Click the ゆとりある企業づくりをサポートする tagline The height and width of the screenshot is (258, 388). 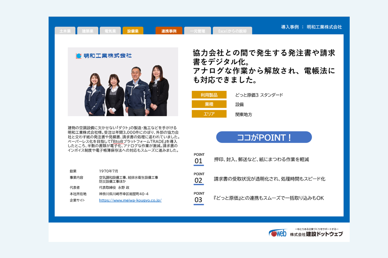(316, 229)
